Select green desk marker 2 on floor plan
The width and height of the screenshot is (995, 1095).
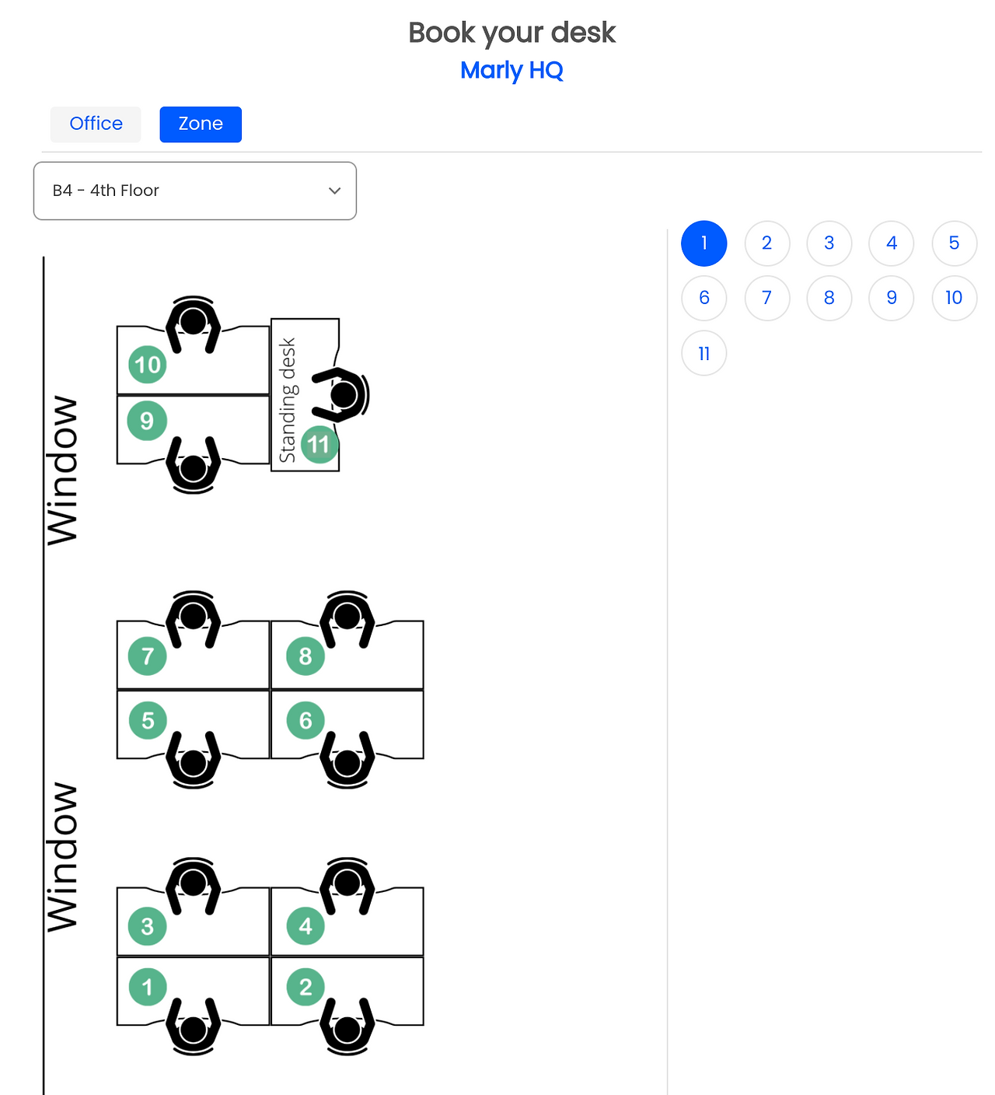[305, 987]
